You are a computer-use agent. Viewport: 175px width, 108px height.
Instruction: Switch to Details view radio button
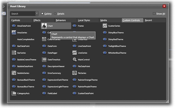(x=55, y=13)
